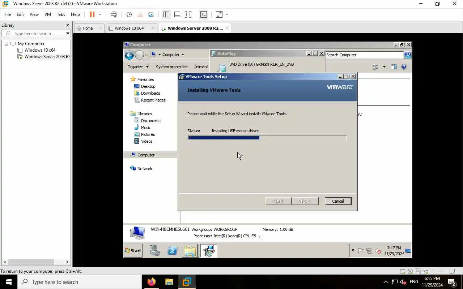Close the Library panel

[67, 25]
